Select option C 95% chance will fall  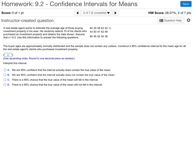tap(5, 80)
